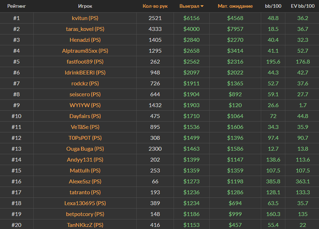Sort by EV bb/100 header
The height and width of the screenshot is (229, 319).
click(303, 6)
